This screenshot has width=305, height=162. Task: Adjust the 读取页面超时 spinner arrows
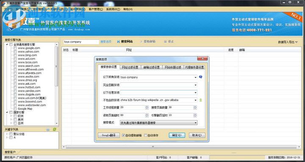(147, 115)
